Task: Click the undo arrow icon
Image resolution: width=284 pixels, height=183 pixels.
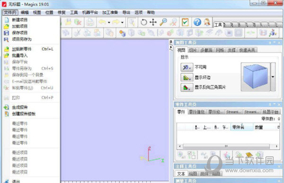Action: pyautogui.click(x=103, y=22)
